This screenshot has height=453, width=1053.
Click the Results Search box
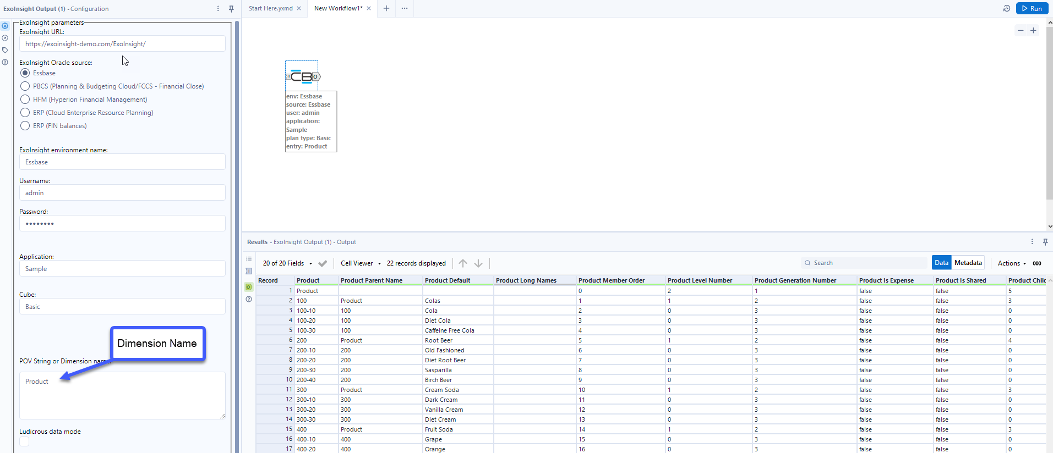(x=864, y=263)
